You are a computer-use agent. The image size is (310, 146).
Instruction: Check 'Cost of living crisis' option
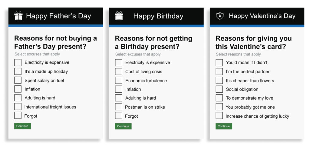click(x=118, y=71)
